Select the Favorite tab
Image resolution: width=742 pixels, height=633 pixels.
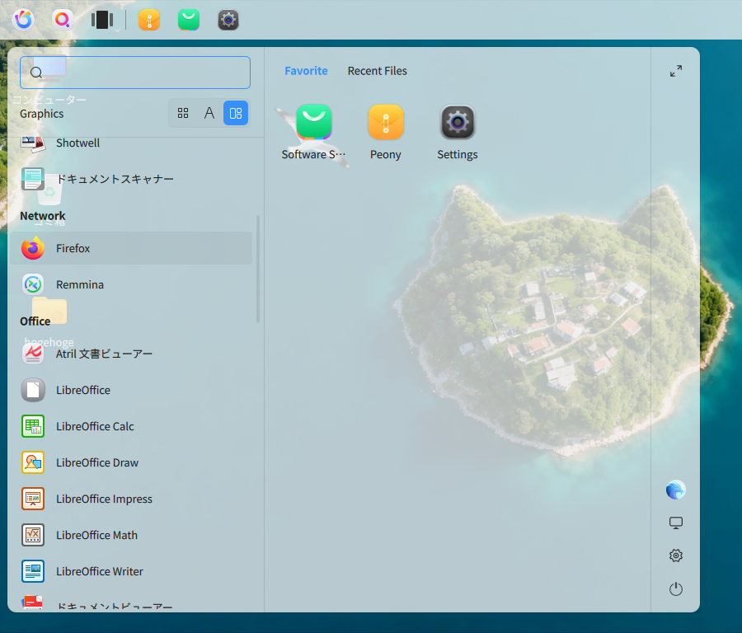306,71
